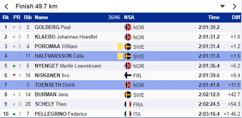Click the Finish 49.7 km title
The width and height of the screenshot is (242, 118).
[37, 6]
